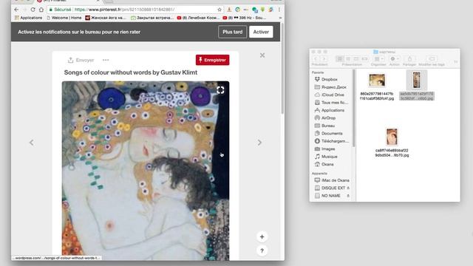Eject the NO NAME drive
The height and width of the screenshot is (266, 473).
coord(348,196)
